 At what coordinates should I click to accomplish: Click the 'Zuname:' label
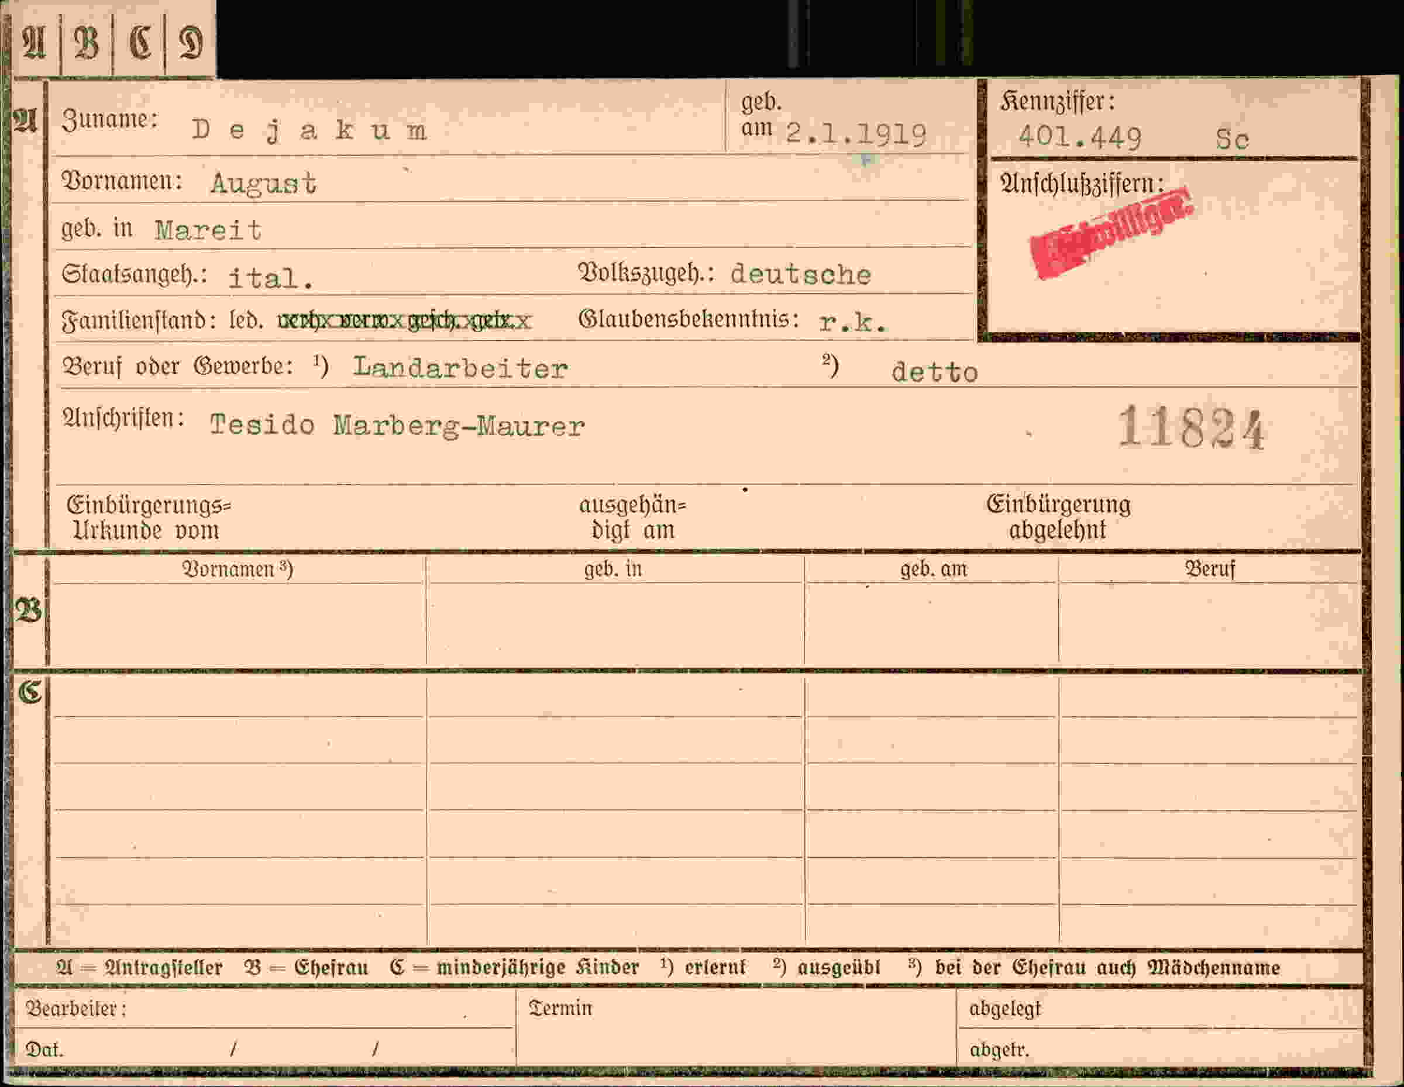point(110,119)
